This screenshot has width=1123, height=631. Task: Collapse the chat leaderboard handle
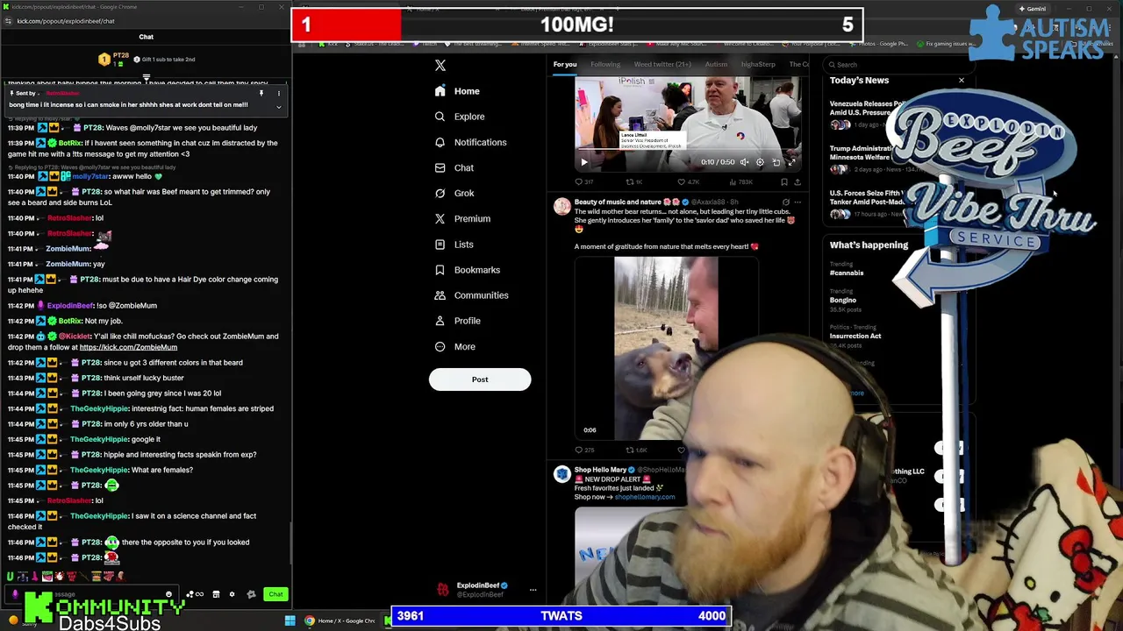point(147,78)
